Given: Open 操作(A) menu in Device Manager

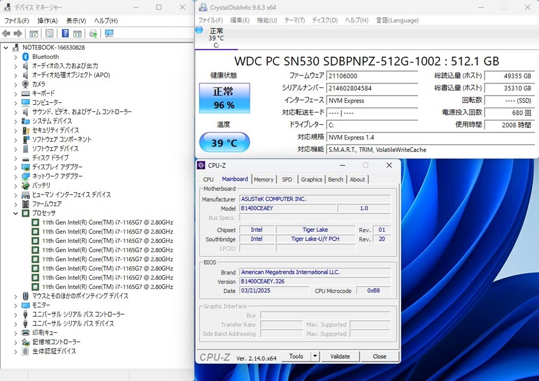Looking at the screenshot, I should pyautogui.click(x=48, y=21).
